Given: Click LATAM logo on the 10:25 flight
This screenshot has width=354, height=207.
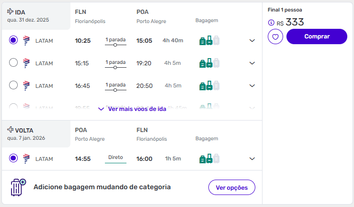Looking at the screenshot, I should pos(26,41).
